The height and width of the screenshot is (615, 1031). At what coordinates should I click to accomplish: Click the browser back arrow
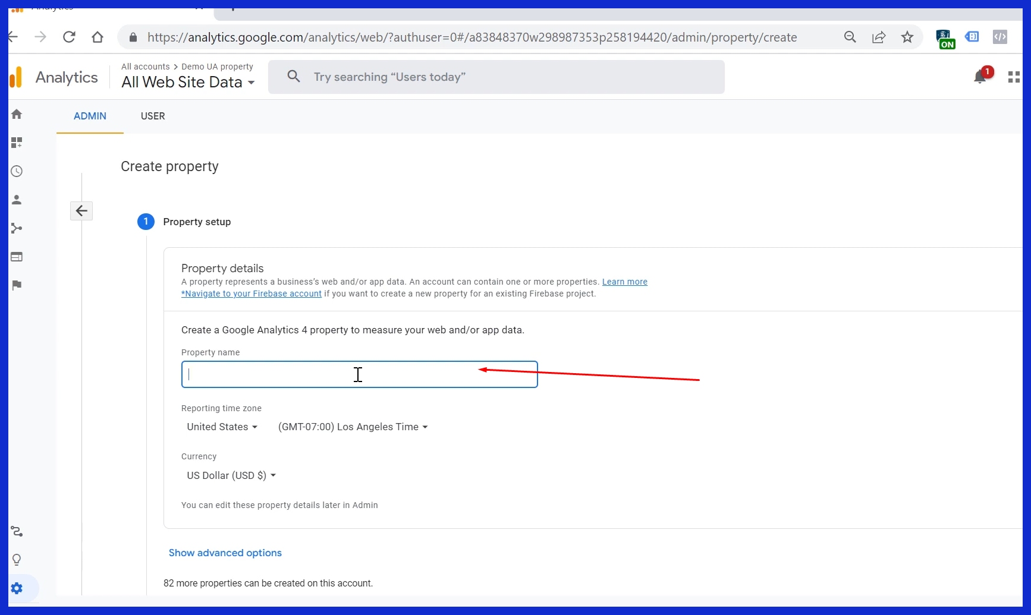point(13,37)
